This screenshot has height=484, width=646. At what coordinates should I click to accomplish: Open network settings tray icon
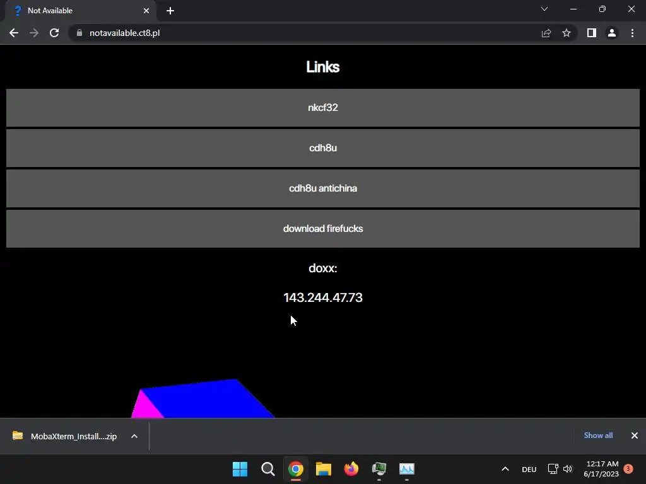click(553, 469)
